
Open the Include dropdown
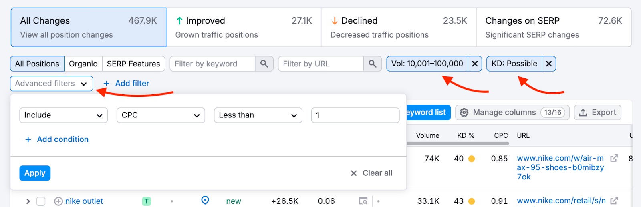point(63,115)
